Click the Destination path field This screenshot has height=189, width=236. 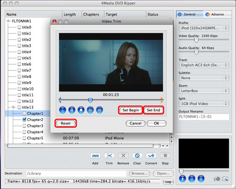tap(76, 173)
